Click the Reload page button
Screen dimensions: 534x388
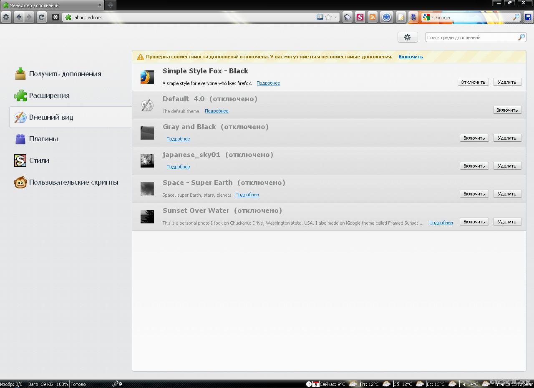[41, 17]
